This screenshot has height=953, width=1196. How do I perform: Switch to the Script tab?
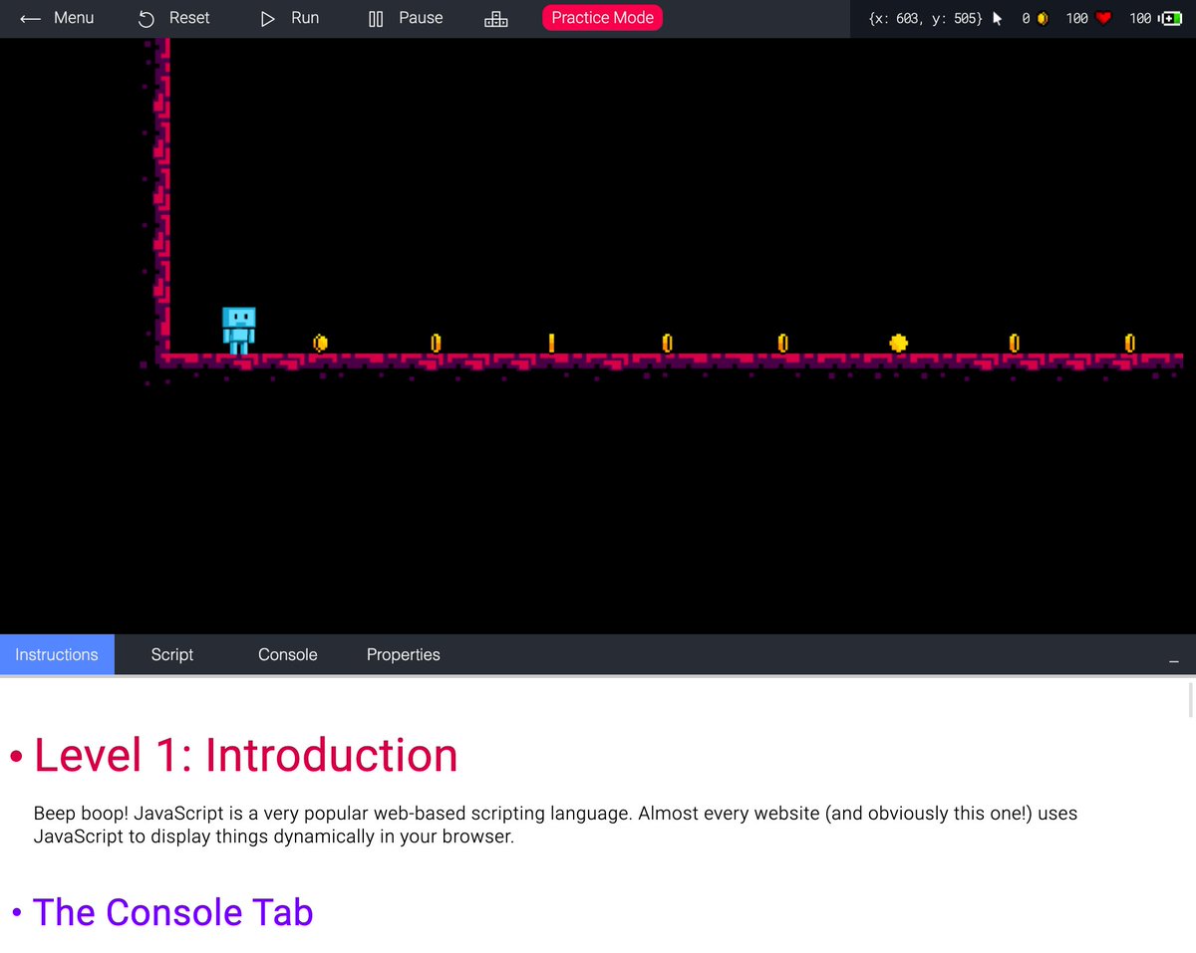(x=172, y=654)
